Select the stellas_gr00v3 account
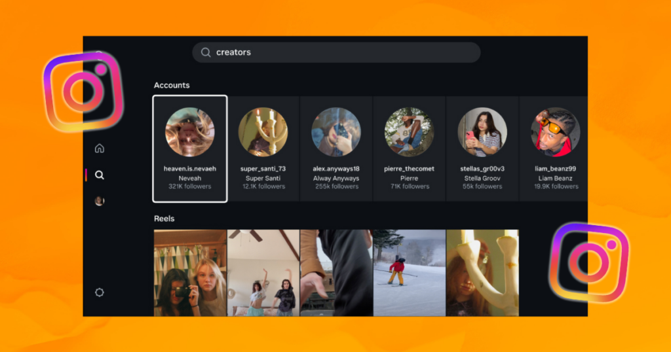Screen dimensions: 671x352 point(482,149)
